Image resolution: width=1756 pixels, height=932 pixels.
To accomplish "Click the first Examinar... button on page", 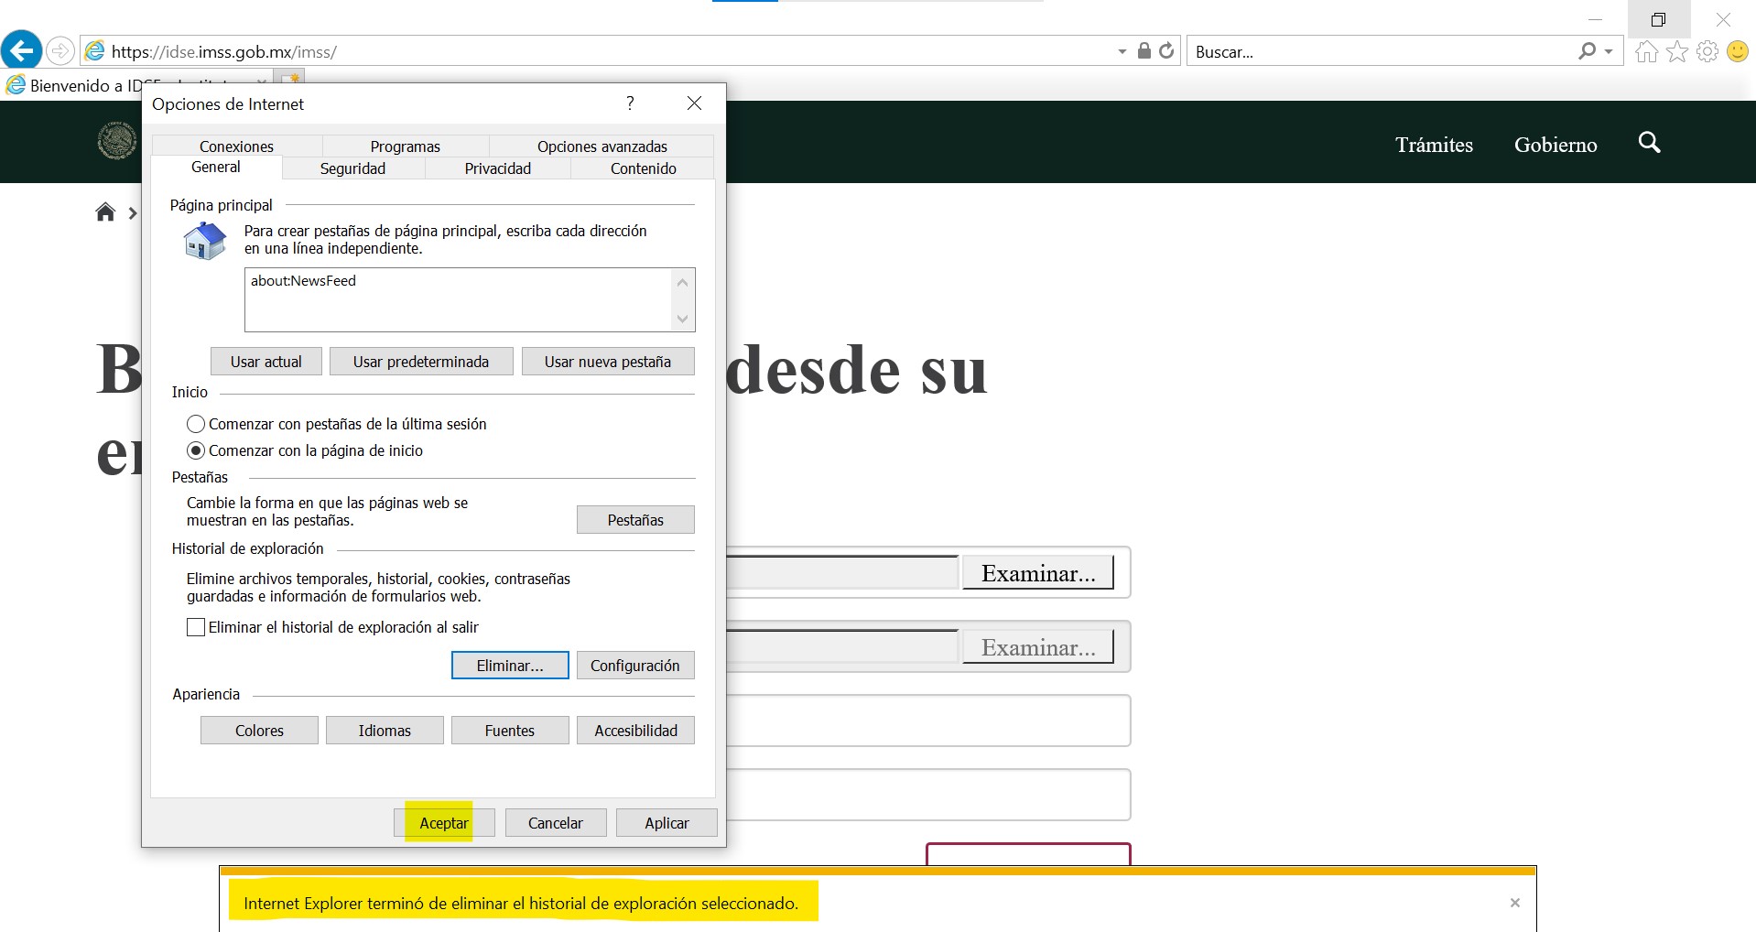I will [x=1038, y=573].
